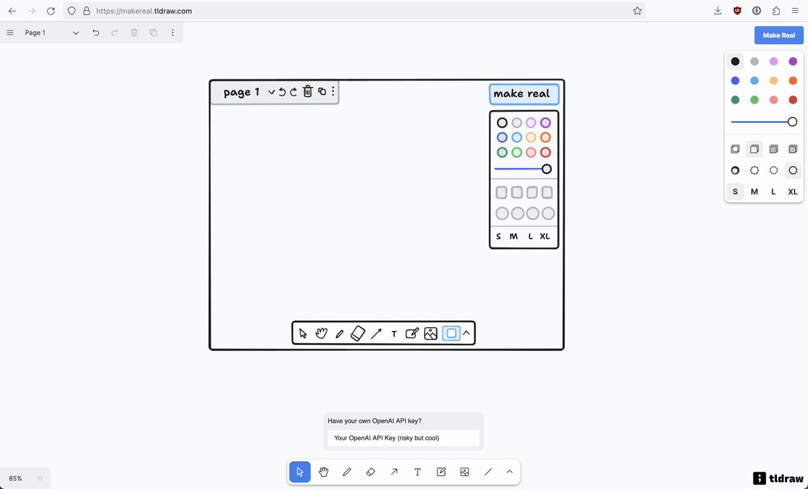808x489 pixels.
Task: Set fill style to none
Action: (735, 149)
